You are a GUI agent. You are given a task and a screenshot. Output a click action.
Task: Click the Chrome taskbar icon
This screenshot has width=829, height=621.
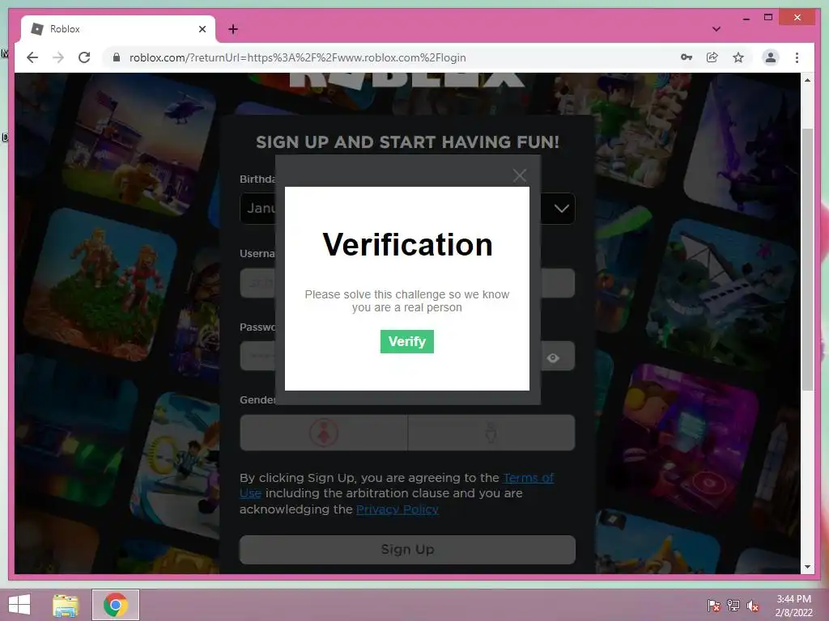[116, 605]
